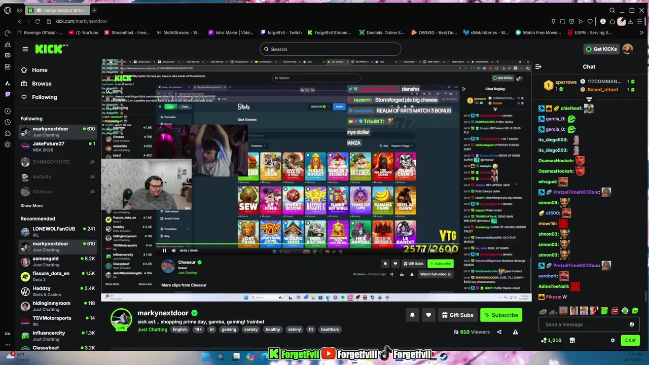Click the browser search magnifier icon
This screenshot has height=365, width=649.
click(612, 10)
